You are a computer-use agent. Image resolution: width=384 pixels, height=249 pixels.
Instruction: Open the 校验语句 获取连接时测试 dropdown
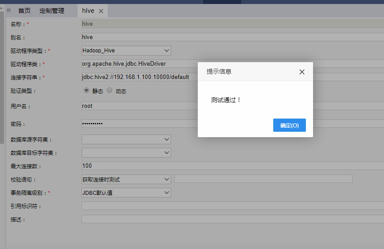point(126,179)
